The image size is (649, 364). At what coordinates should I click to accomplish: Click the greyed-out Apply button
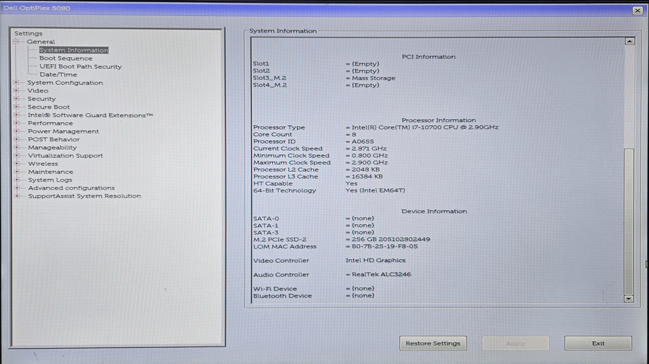(515, 343)
